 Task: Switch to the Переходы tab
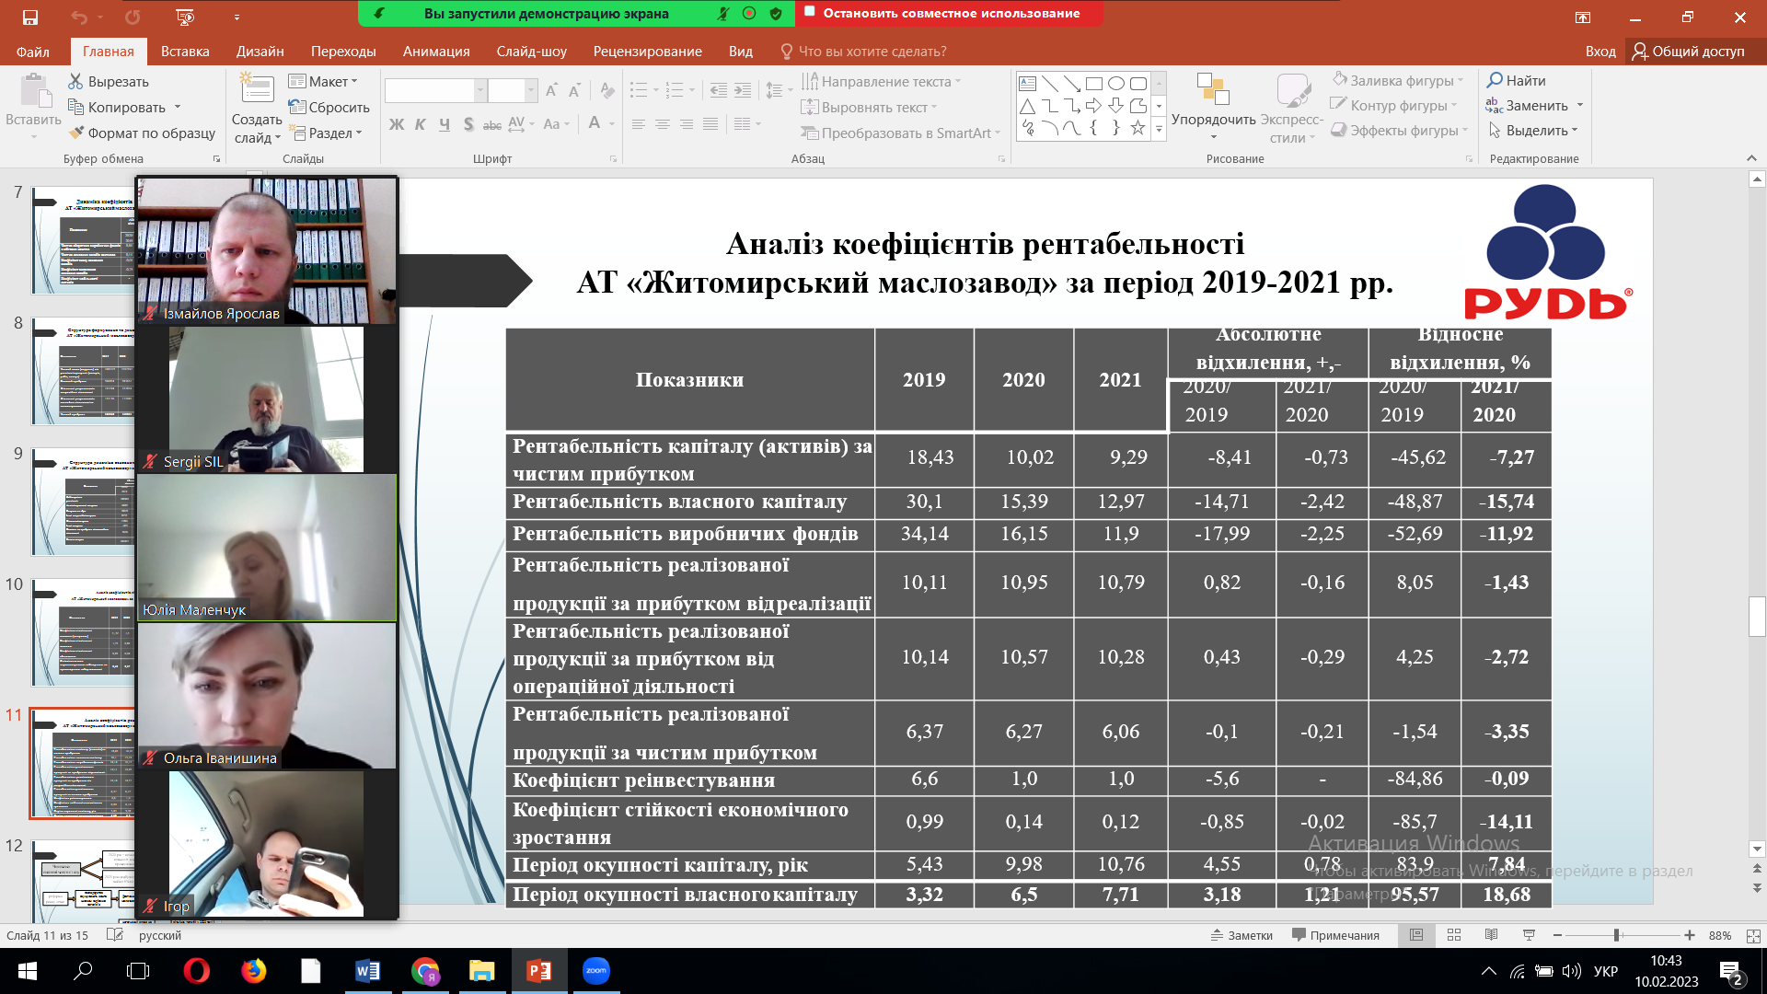(x=343, y=52)
